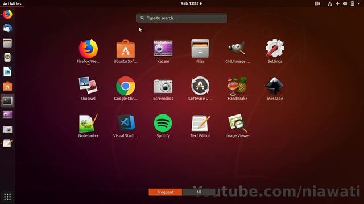Click the network status icon

pos(330,3)
